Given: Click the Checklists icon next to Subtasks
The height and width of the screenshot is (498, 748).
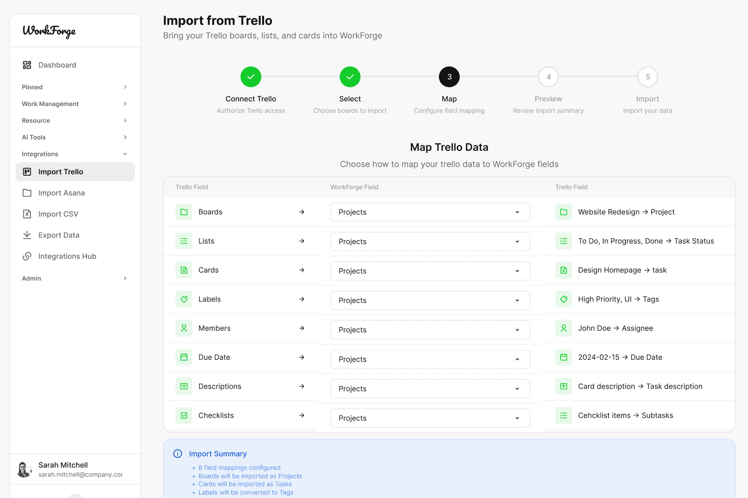Looking at the screenshot, I should tap(564, 415).
